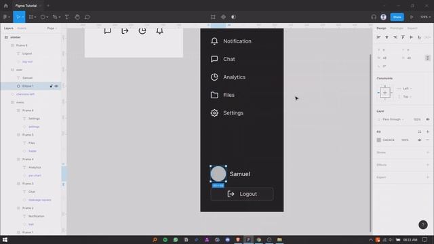Click the Logout button on canvas
This screenshot has height=244, width=434.
point(242,194)
